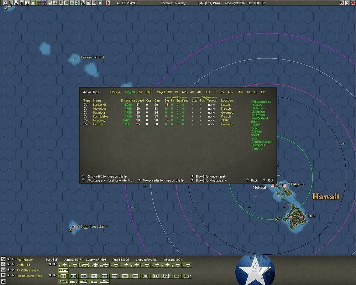Filter ships by Commonwealth nationality
This screenshot has height=285, width=356.
click(262, 142)
